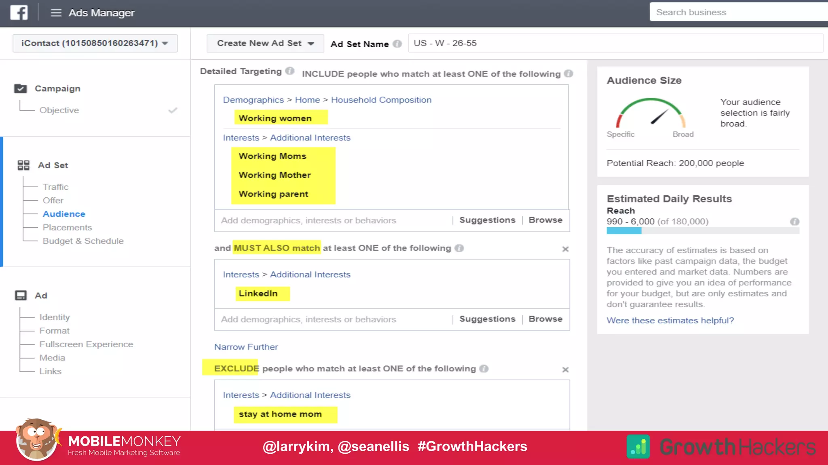
Task: Click the Narrow Further link
Action: tap(246, 347)
